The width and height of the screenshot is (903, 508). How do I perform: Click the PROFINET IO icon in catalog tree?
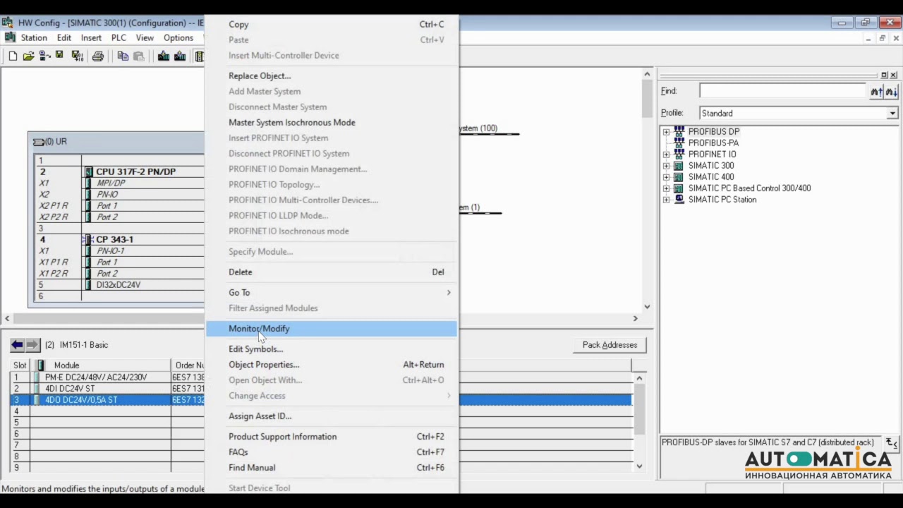tap(679, 154)
